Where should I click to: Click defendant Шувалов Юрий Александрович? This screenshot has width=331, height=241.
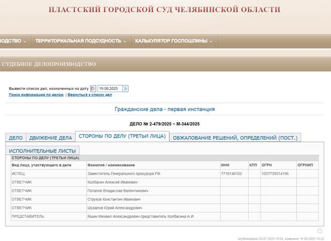(115, 208)
